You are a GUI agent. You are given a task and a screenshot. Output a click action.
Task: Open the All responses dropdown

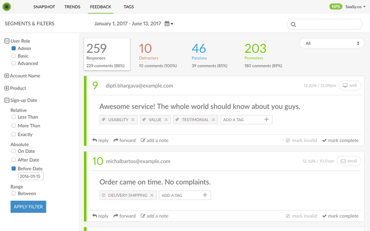332,43
